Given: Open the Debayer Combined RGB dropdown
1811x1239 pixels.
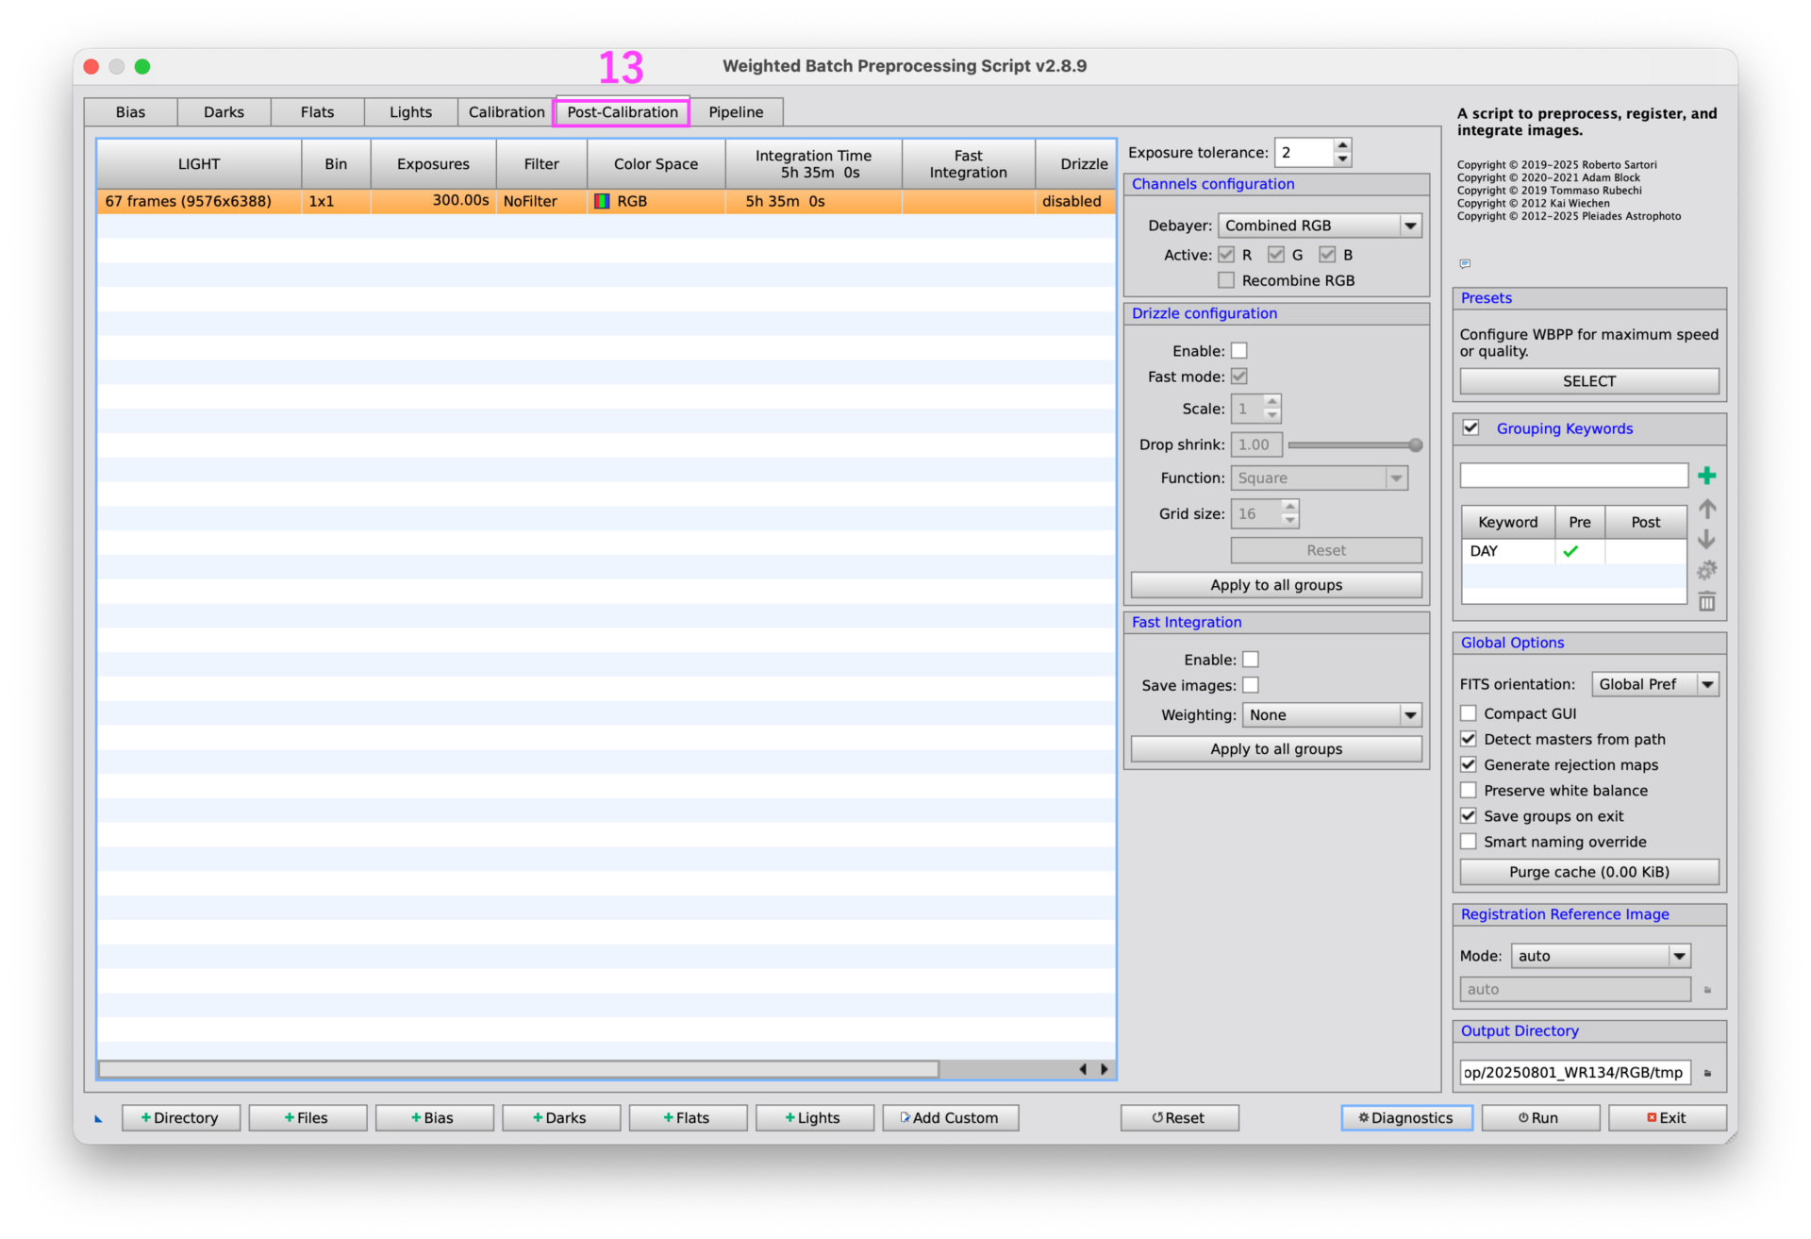Looking at the screenshot, I should (x=1320, y=226).
